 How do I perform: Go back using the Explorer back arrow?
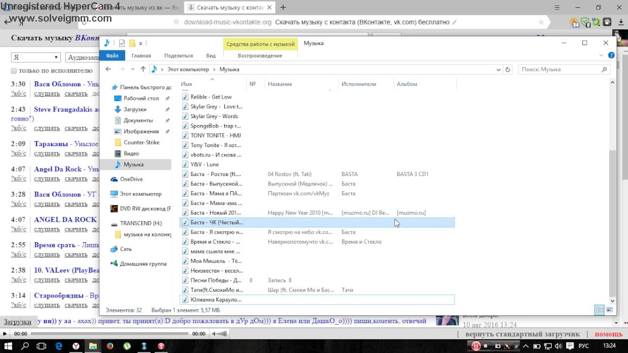(x=108, y=70)
